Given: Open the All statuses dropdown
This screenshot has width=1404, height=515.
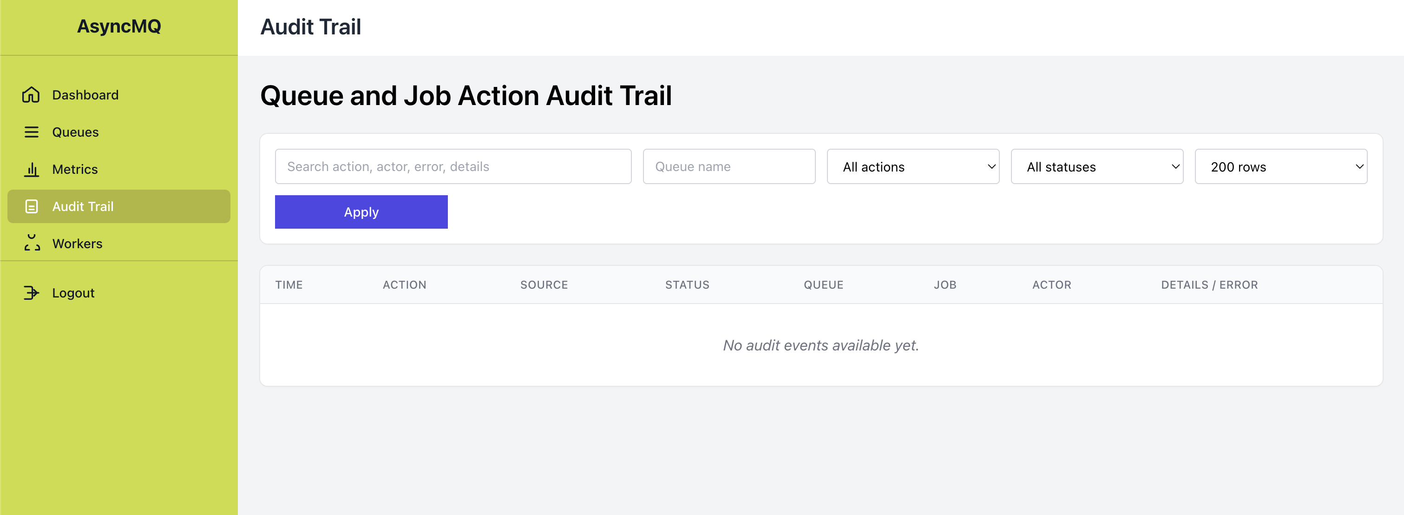Looking at the screenshot, I should point(1096,166).
